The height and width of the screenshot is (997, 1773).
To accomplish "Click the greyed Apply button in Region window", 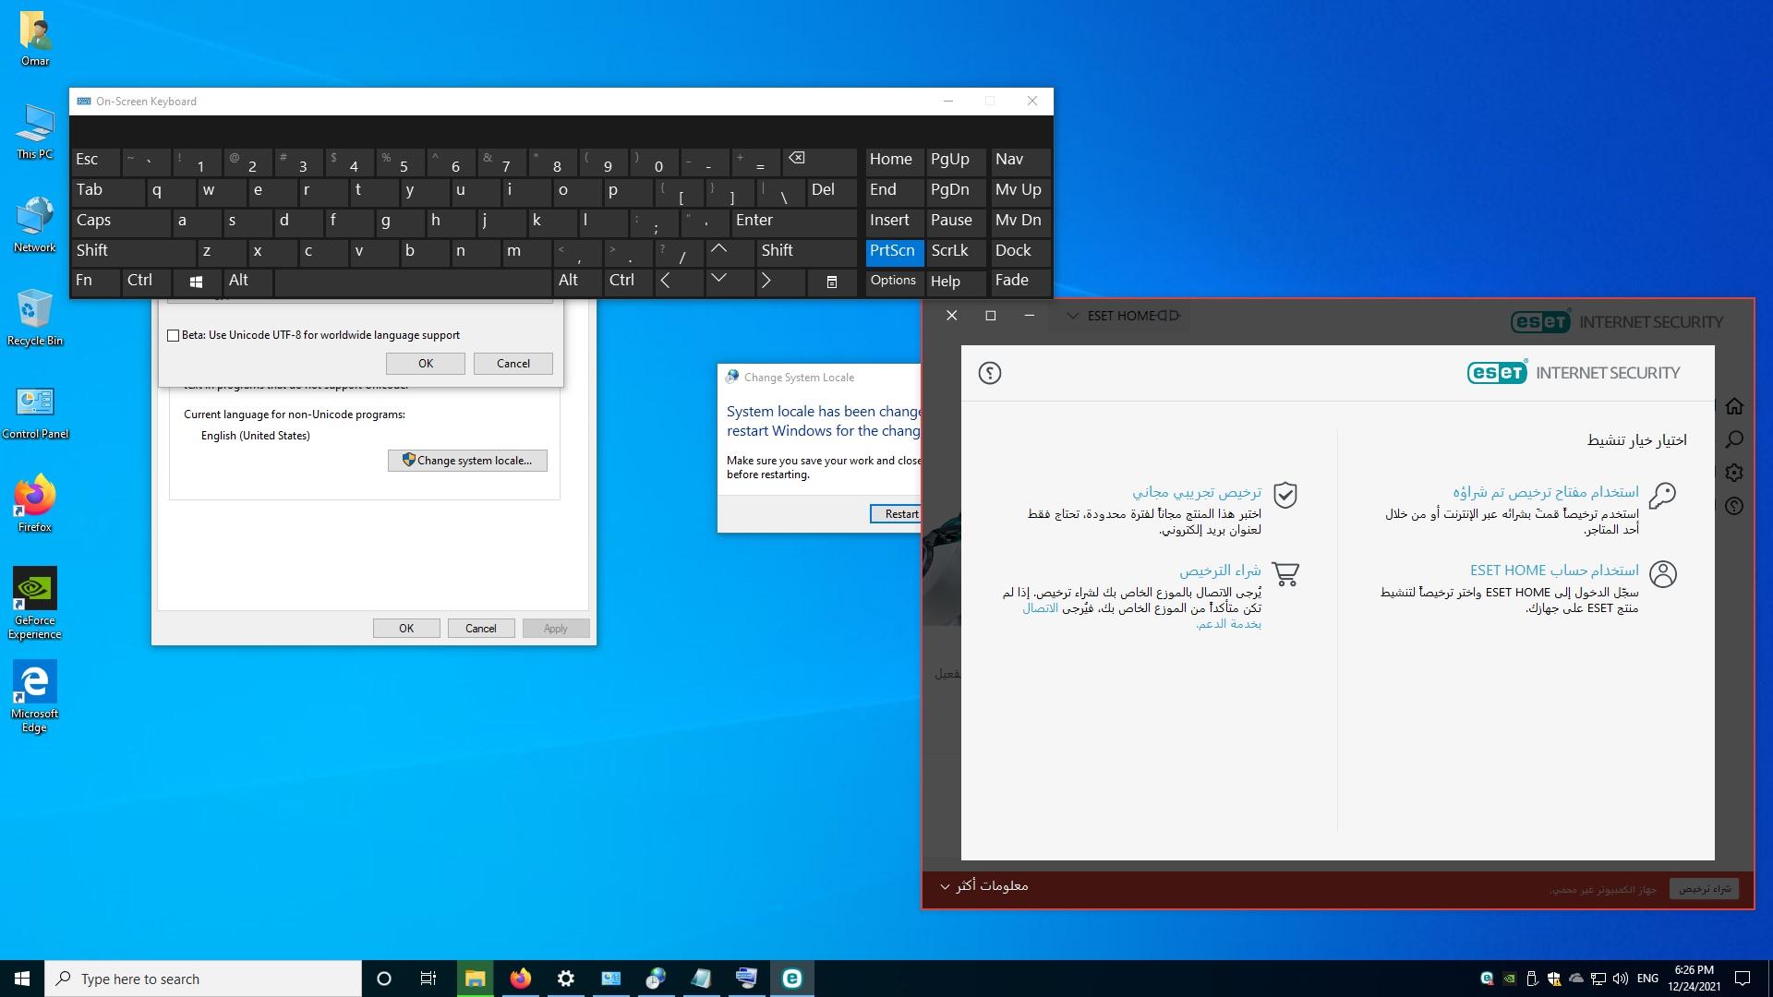I will coord(556,629).
